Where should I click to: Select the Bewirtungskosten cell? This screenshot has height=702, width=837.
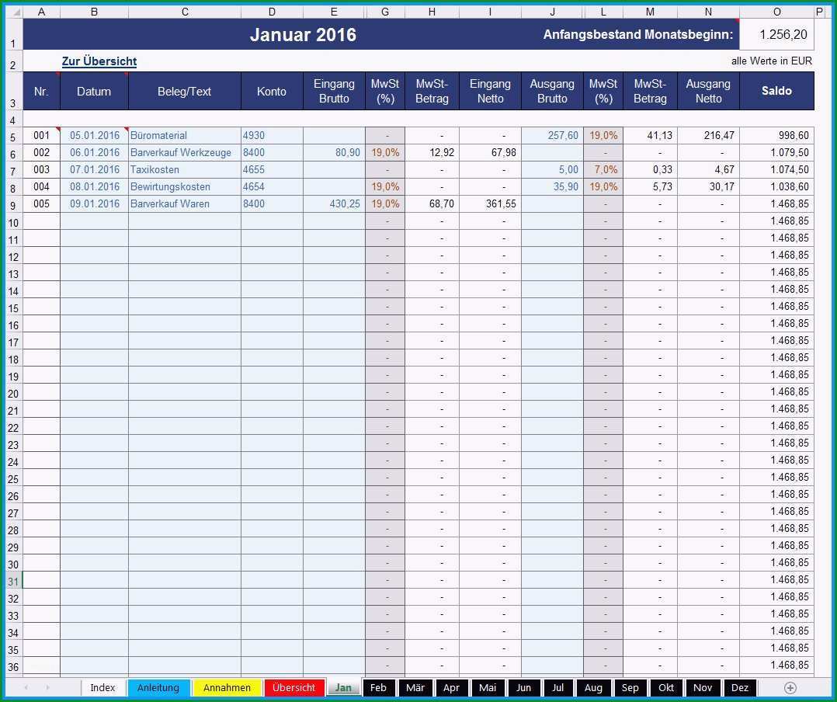pos(185,187)
